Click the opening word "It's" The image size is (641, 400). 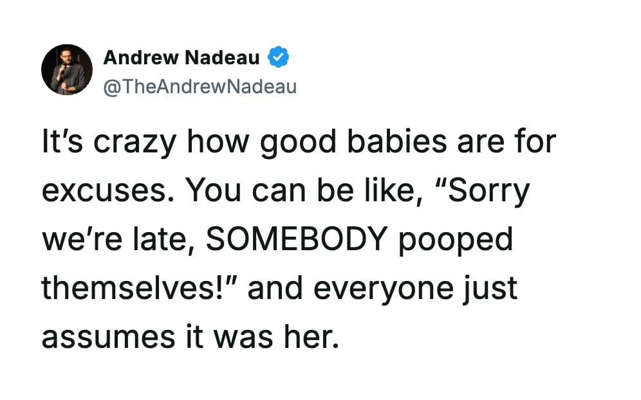pos(60,141)
